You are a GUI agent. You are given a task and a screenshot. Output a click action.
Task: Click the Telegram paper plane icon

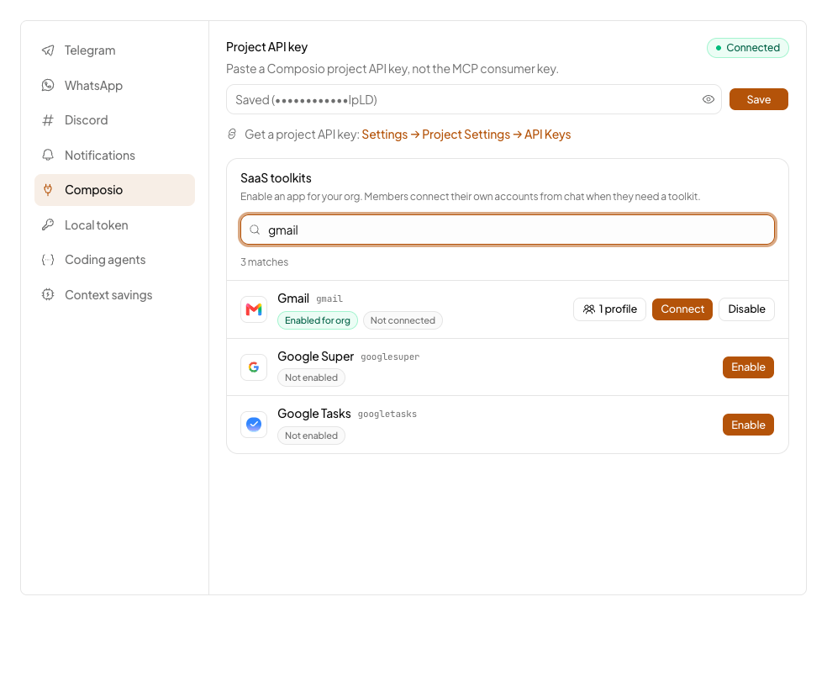(48, 50)
